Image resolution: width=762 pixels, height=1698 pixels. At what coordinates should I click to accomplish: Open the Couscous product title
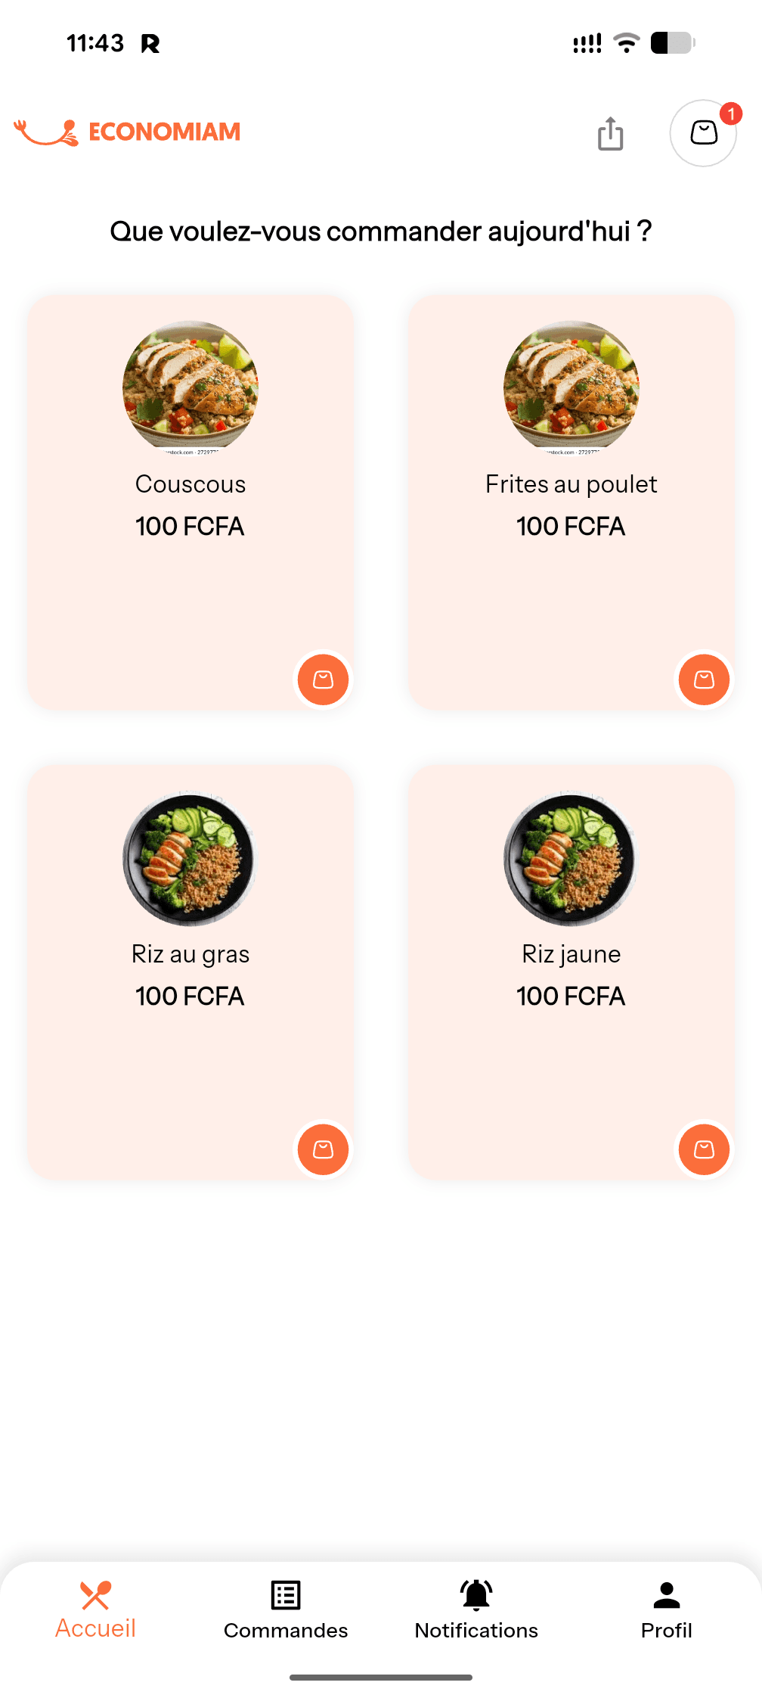(190, 484)
